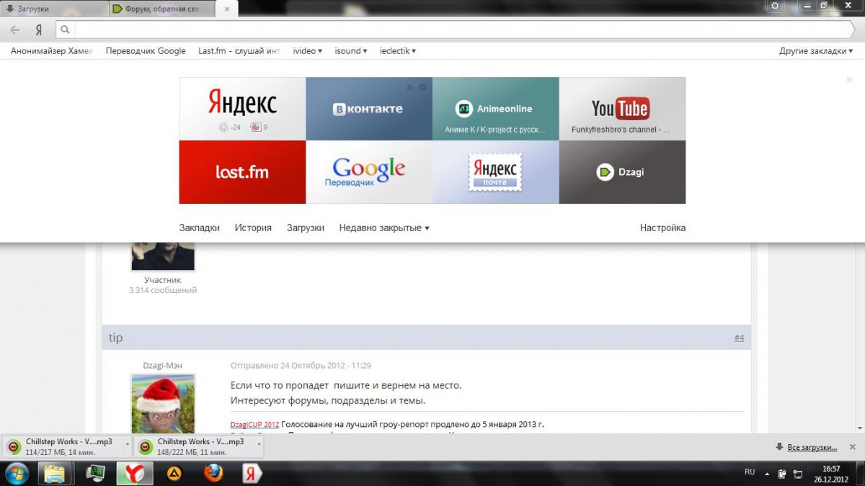The width and height of the screenshot is (865, 486).
Task: Click the post permalink #4
Action: click(x=739, y=338)
